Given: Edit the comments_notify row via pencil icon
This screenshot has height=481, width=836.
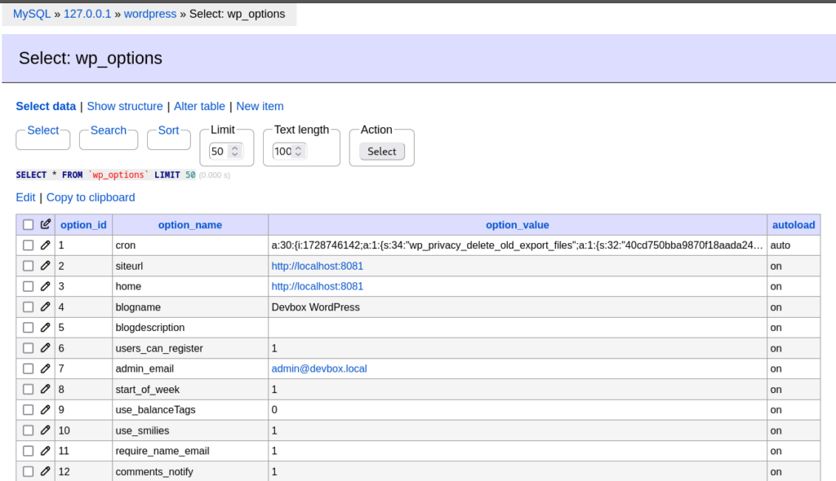Looking at the screenshot, I should pyautogui.click(x=45, y=471).
